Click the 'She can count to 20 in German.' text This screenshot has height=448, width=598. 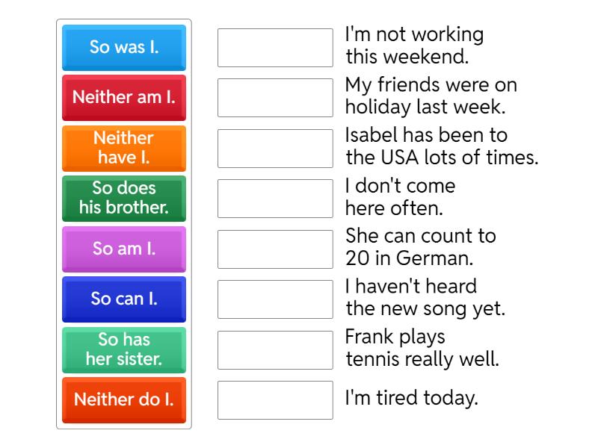[x=420, y=247]
